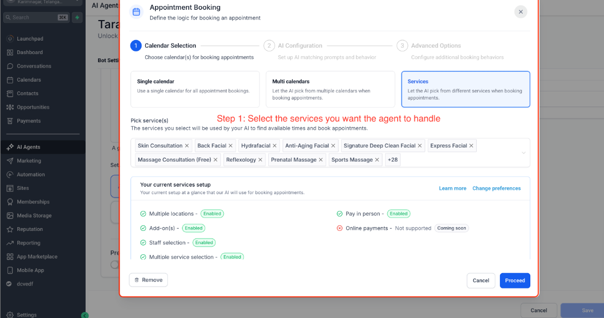The height and width of the screenshot is (318, 604).
Task: Collapse the sidebar with green arrow
Action: pos(85,315)
